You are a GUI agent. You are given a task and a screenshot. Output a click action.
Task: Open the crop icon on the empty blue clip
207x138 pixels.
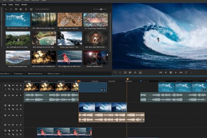pyautogui.click(x=105, y=90)
